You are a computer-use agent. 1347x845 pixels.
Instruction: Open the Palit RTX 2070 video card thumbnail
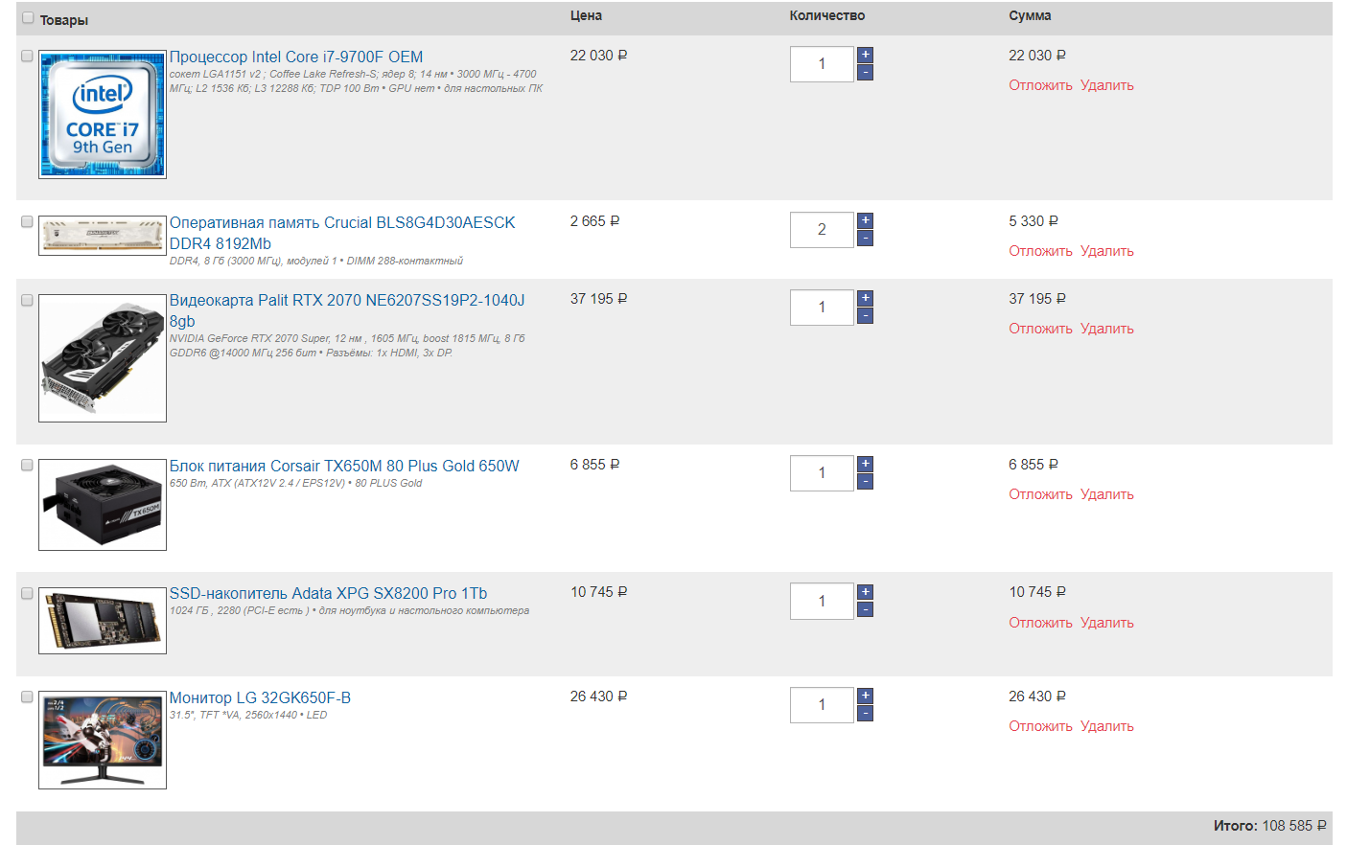[x=103, y=358]
